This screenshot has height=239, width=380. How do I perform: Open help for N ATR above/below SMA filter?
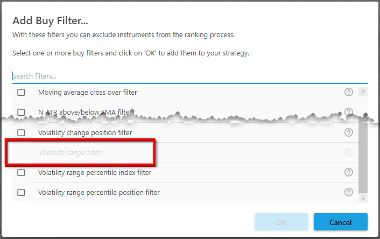click(348, 112)
